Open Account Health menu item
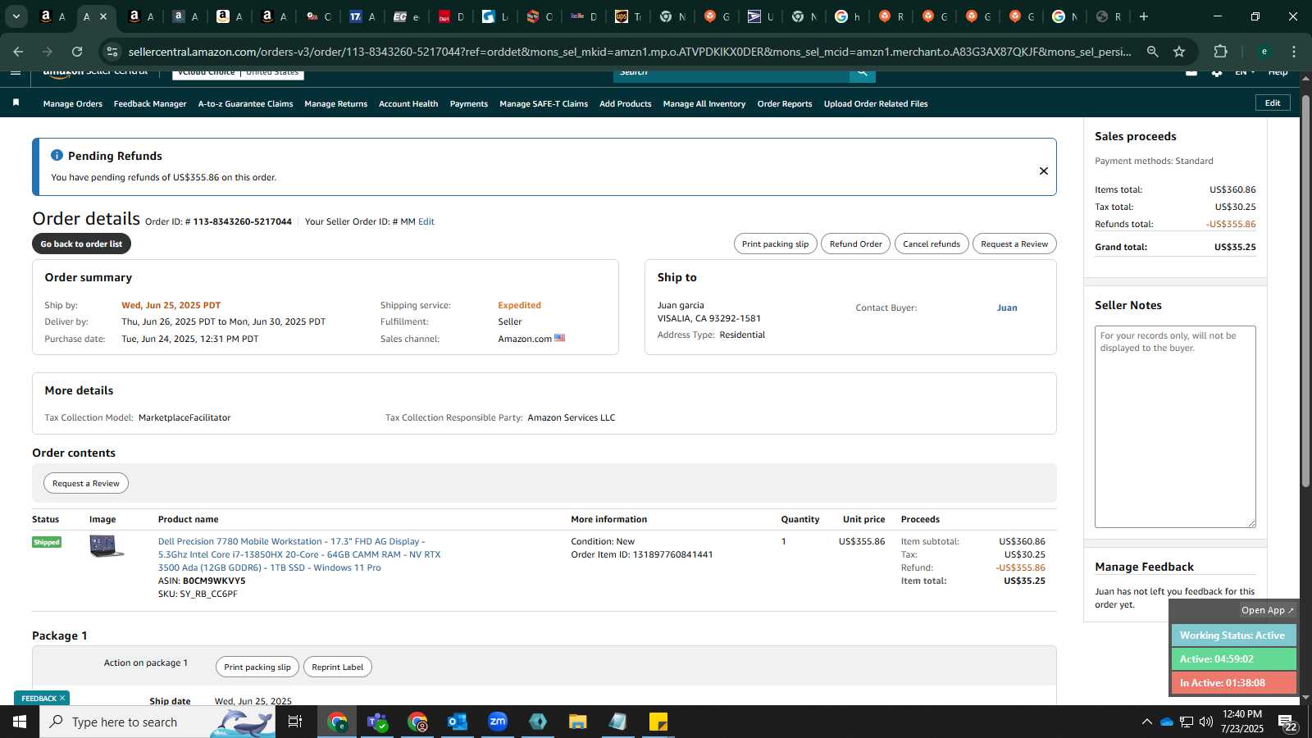This screenshot has height=738, width=1312. click(408, 104)
